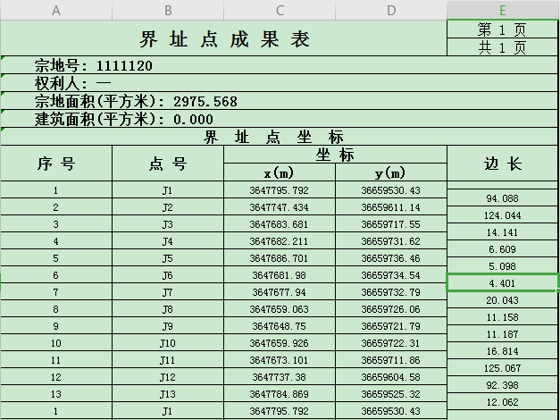Select column D header
560x420 pixels.
(x=391, y=10)
